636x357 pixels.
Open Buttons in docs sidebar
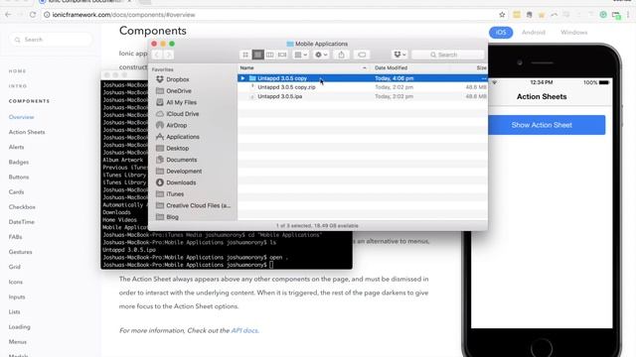point(19,177)
